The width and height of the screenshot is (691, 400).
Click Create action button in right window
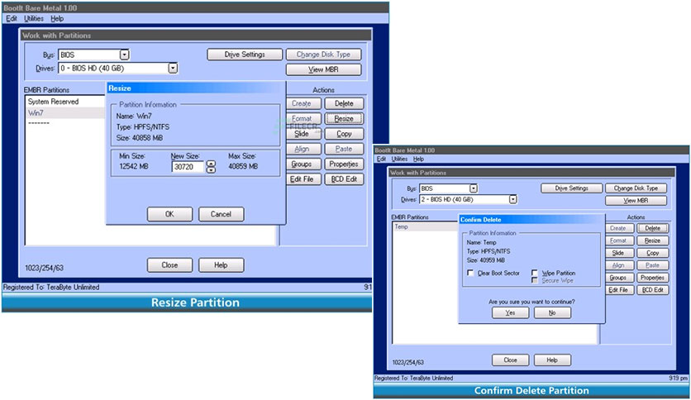(x=620, y=228)
